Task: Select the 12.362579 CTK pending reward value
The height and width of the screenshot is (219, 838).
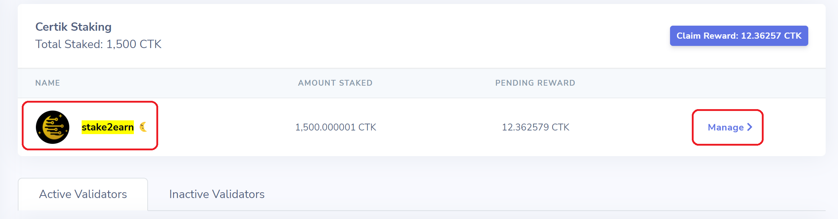Action: [535, 127]
